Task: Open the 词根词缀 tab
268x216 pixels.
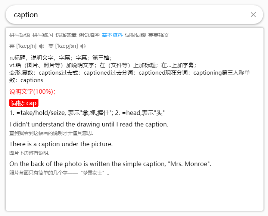Action: pyautogui.click(x=135, y=35)
